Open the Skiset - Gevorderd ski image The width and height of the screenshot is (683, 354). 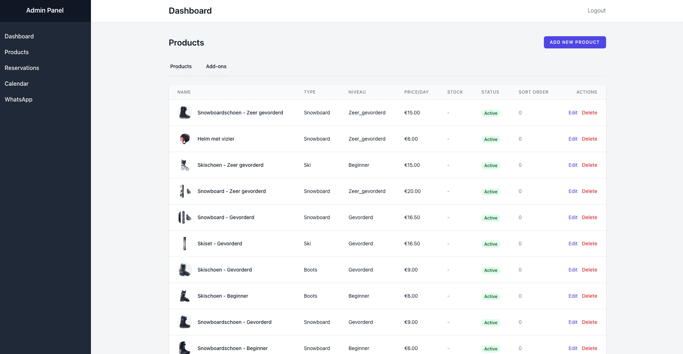[185, 244]
